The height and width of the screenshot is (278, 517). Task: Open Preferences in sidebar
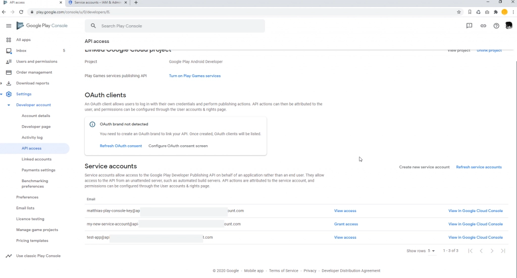coord(27,197)
